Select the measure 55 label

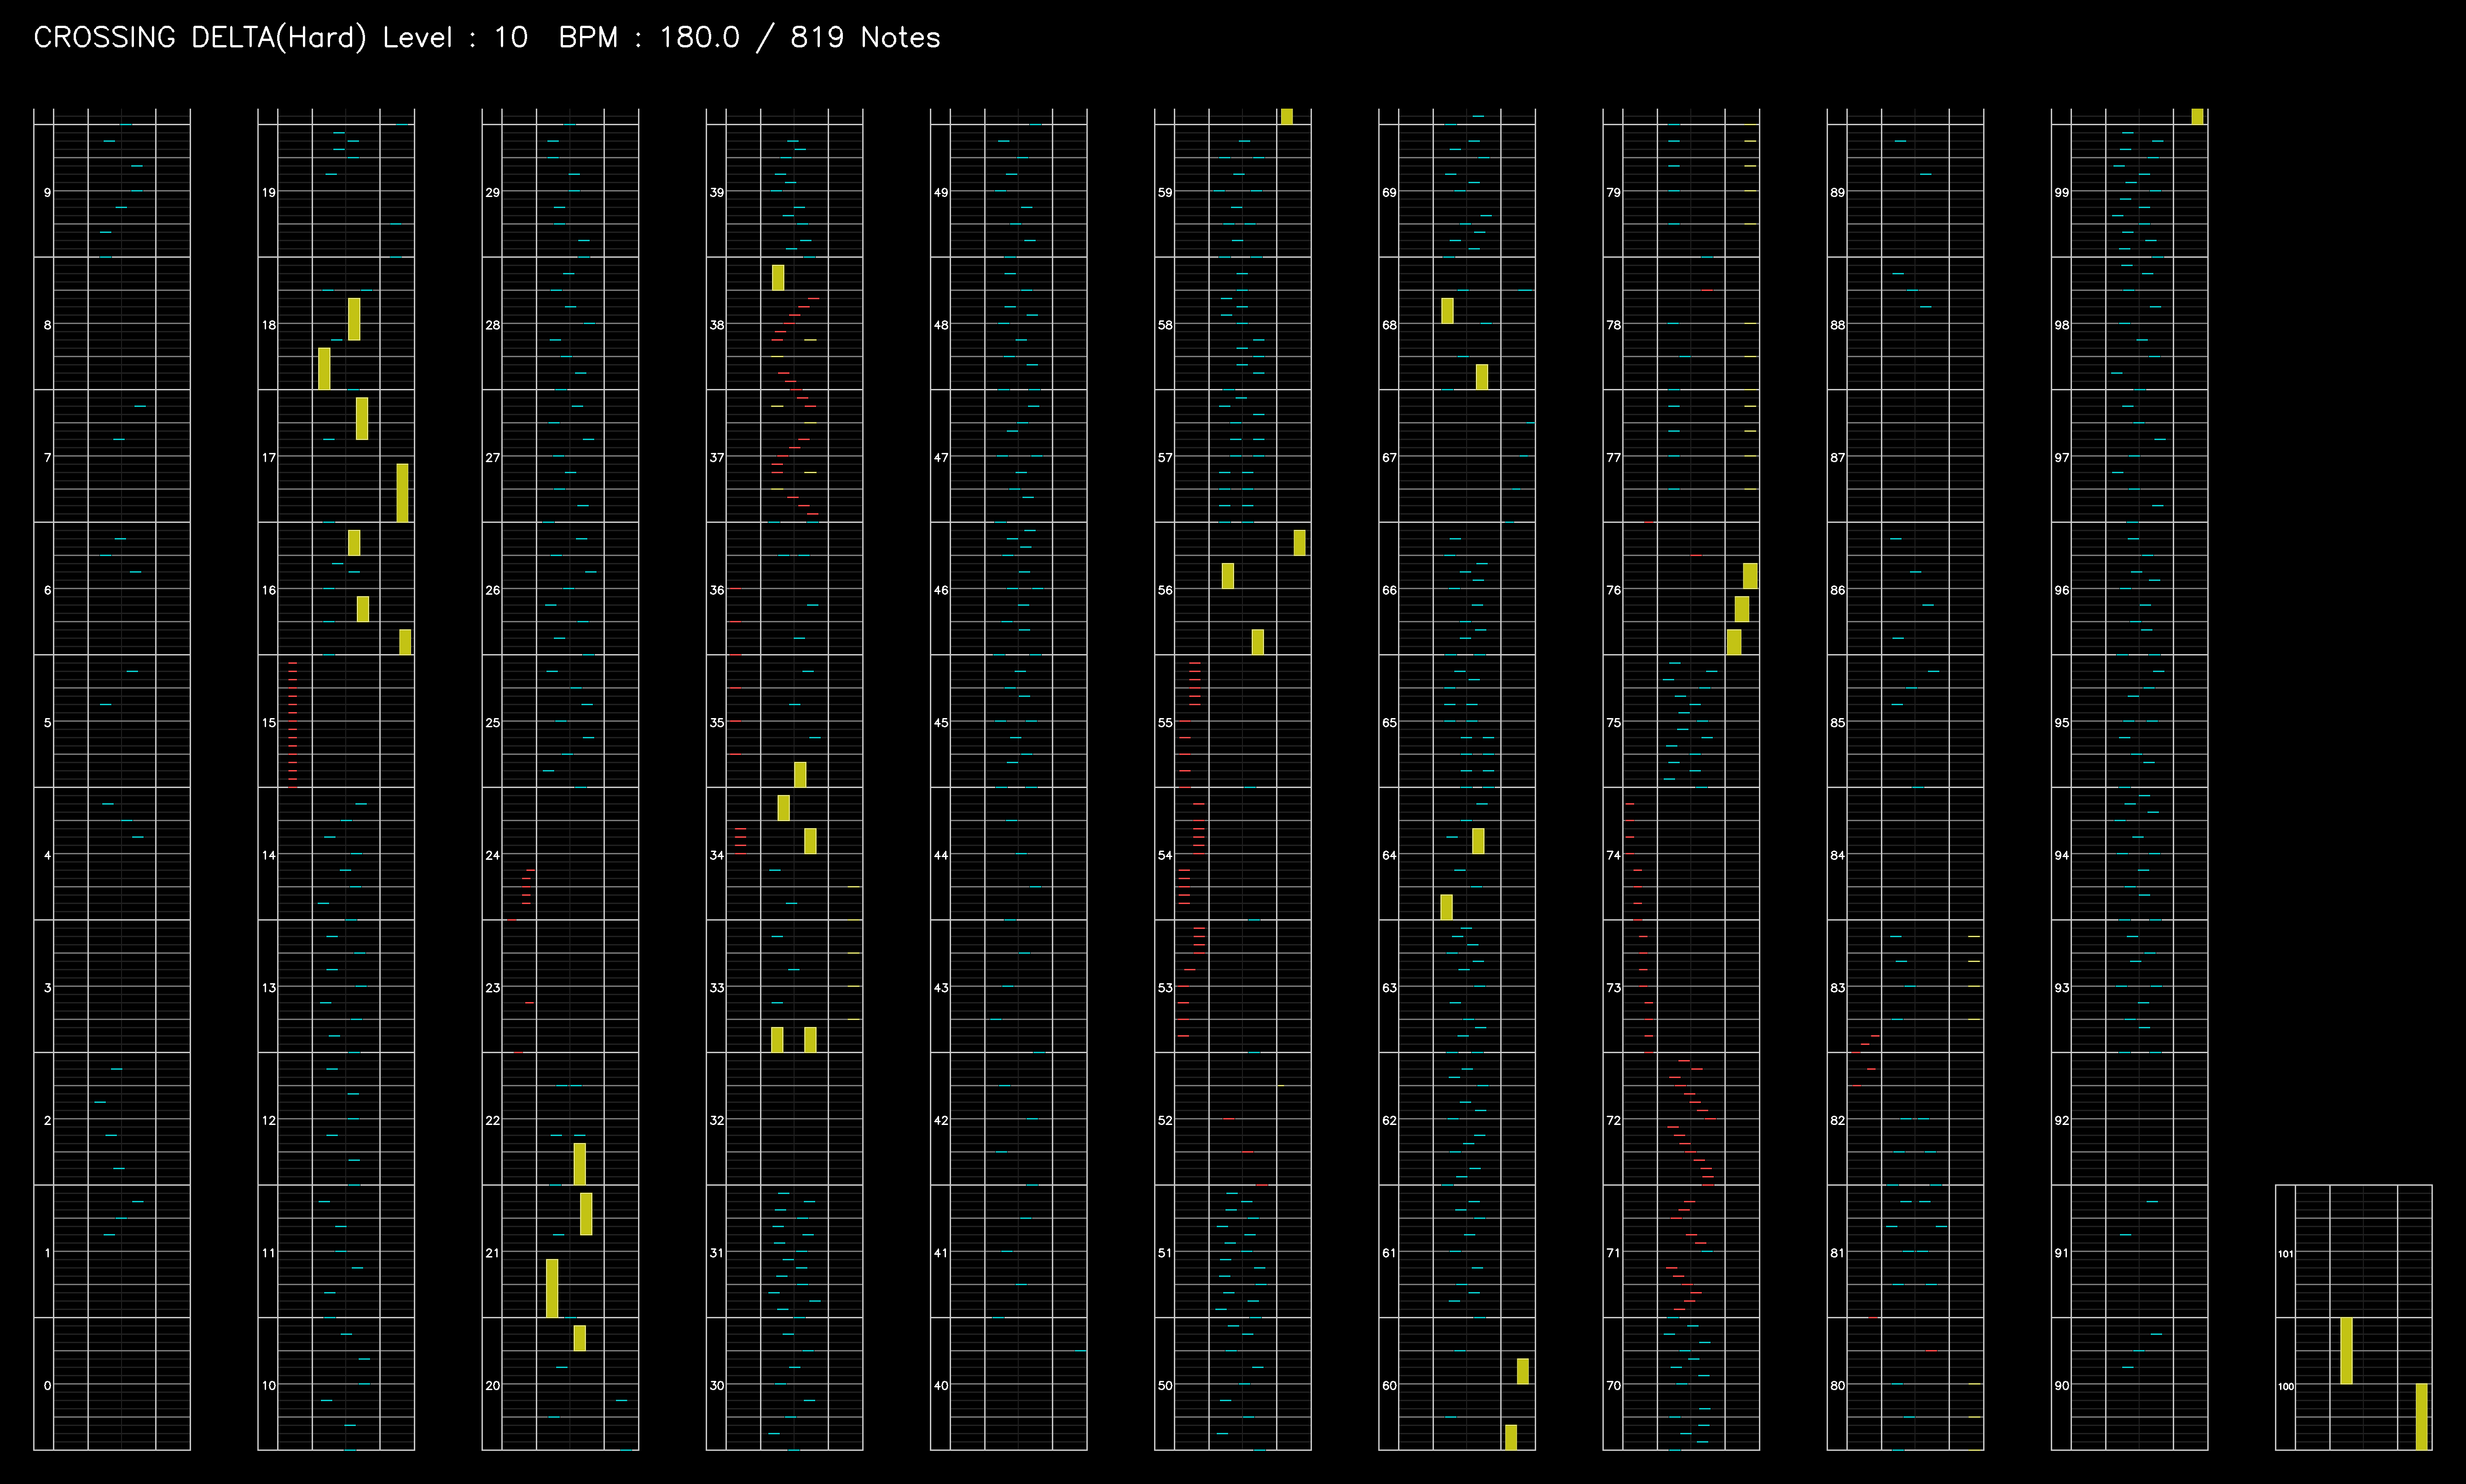coord(1165,722)
